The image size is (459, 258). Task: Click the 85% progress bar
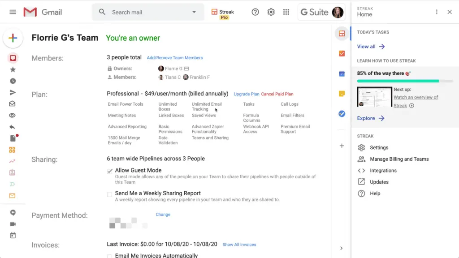click(x=405, y=81)
